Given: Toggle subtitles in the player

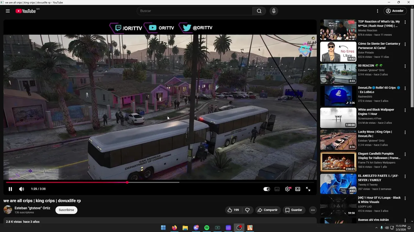Looking at the screenshot, I should pos(277,189).
